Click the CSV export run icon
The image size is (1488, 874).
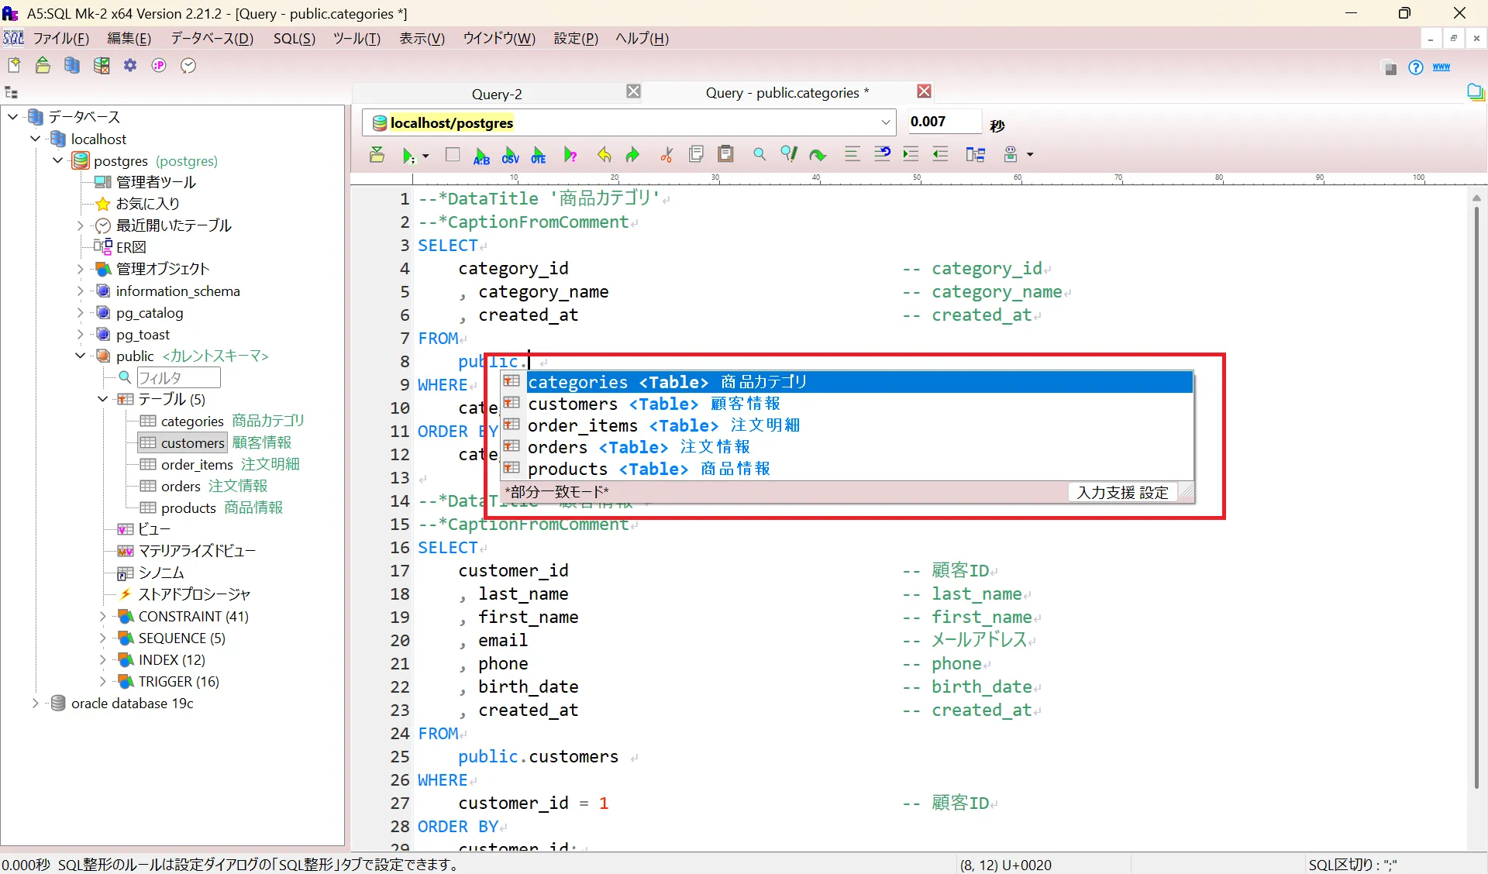tap(510, 155)
